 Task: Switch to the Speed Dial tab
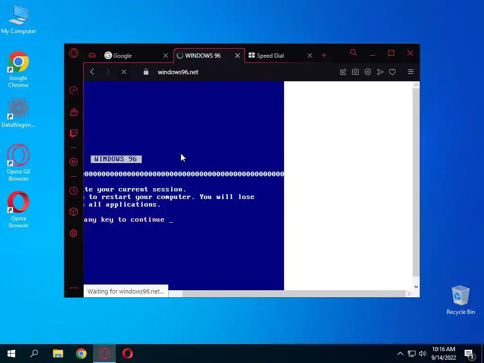point(275,56)
